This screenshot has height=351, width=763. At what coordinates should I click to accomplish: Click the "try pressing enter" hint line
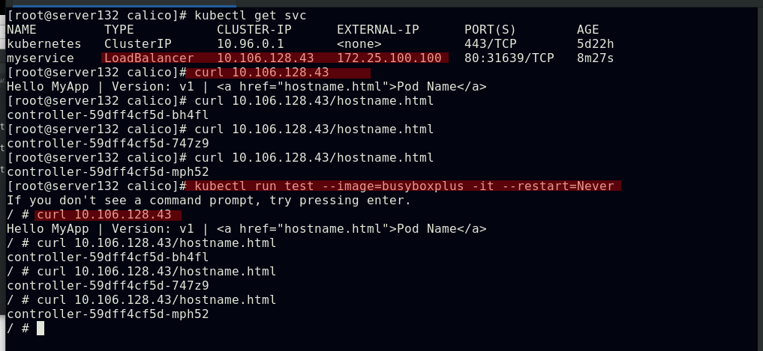coord(209,201)
